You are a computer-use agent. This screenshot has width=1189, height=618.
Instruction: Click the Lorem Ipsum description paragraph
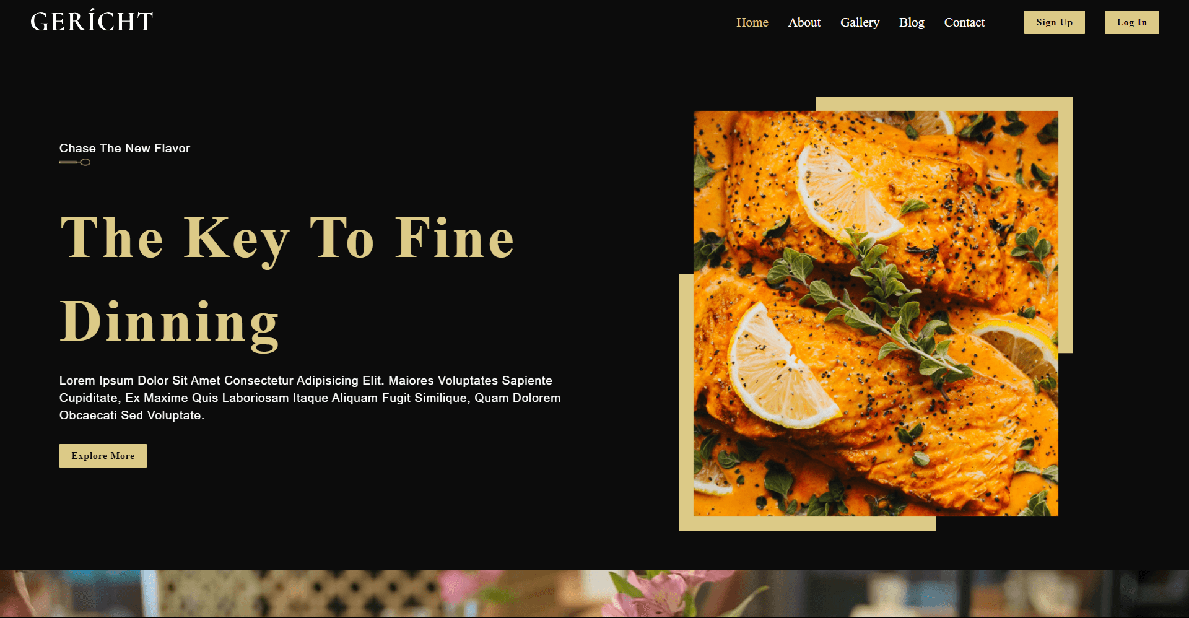[310, 398]
